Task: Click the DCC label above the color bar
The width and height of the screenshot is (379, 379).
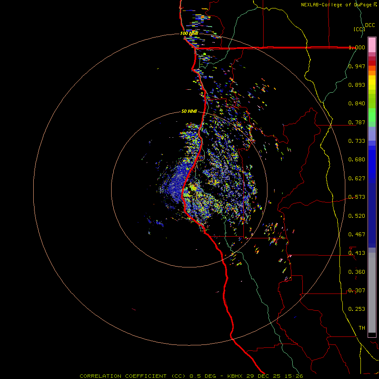Action: (370, 25)
